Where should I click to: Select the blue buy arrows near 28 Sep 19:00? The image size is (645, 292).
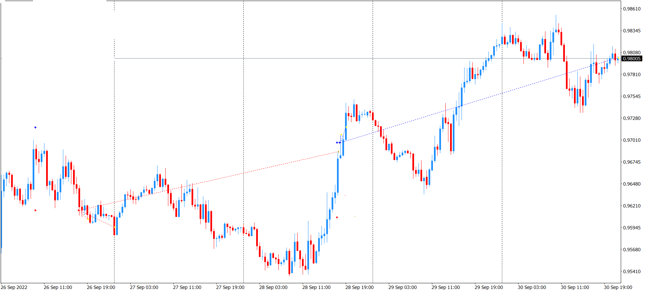click(x=338, y=143)
